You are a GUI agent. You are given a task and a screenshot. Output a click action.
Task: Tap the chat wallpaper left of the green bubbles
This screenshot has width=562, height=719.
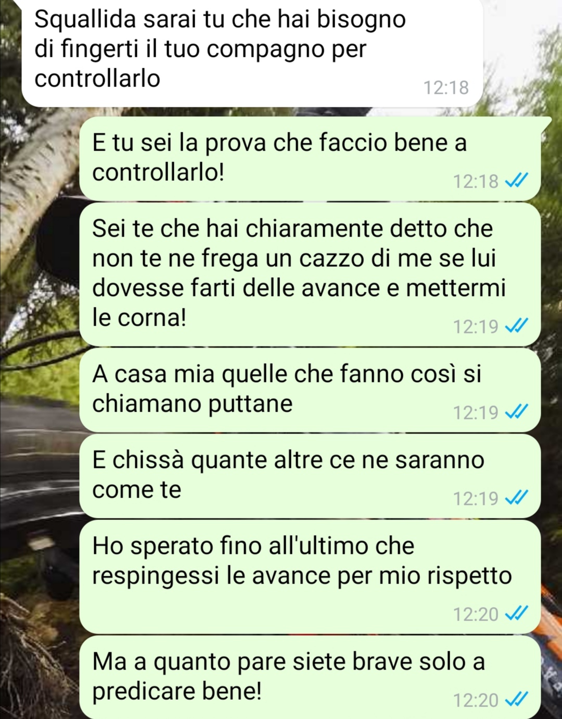[x=39, y=417]
